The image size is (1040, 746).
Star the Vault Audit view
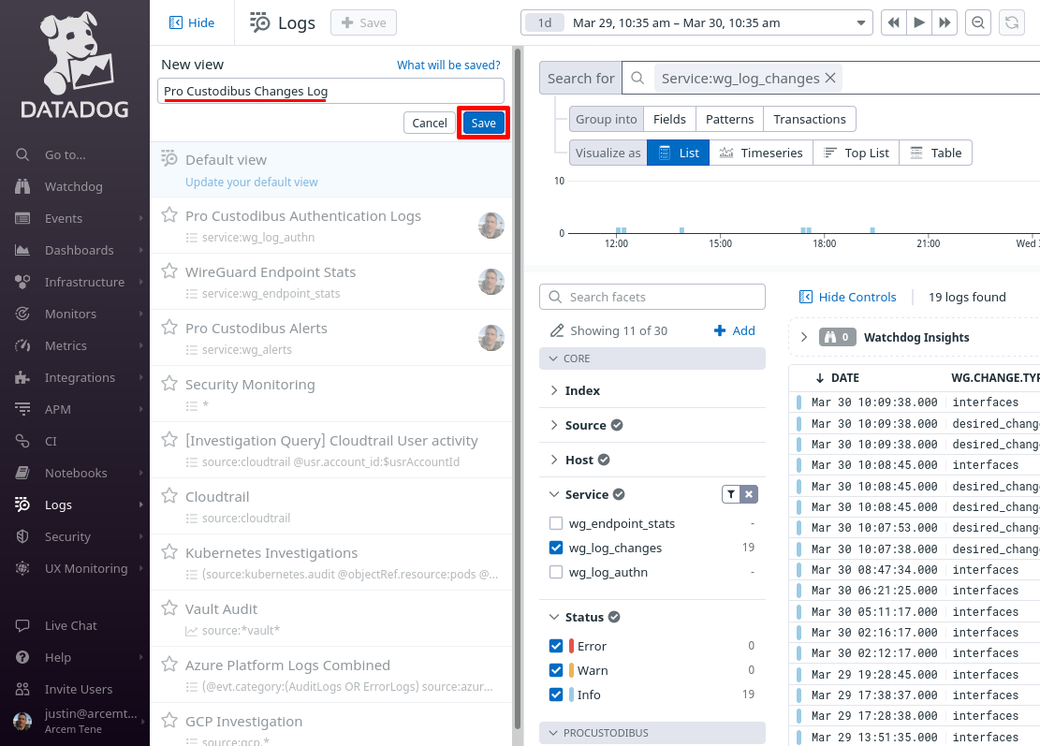point(169,608)
